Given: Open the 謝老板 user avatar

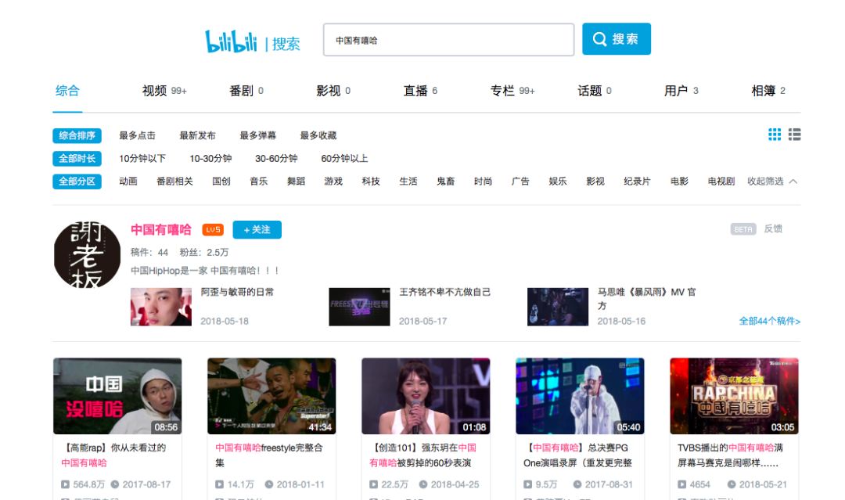Looking at the screenshot, I should (88, 254).
